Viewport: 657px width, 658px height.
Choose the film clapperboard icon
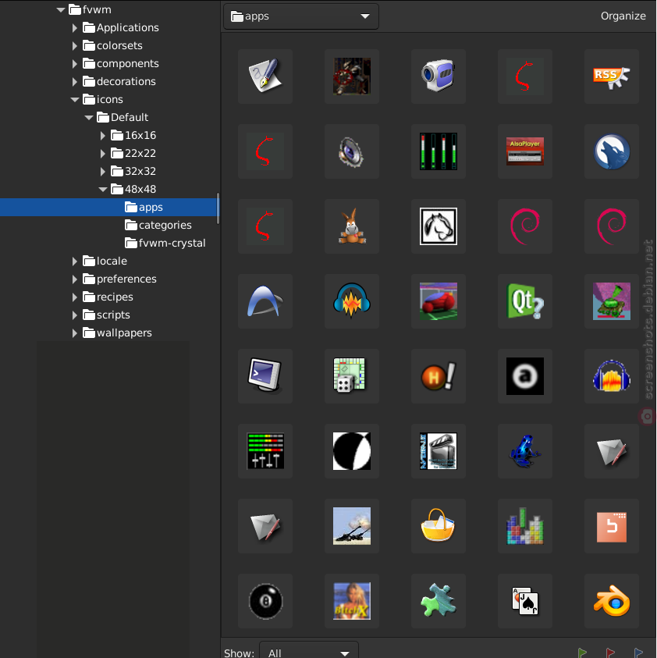(439, 451)
